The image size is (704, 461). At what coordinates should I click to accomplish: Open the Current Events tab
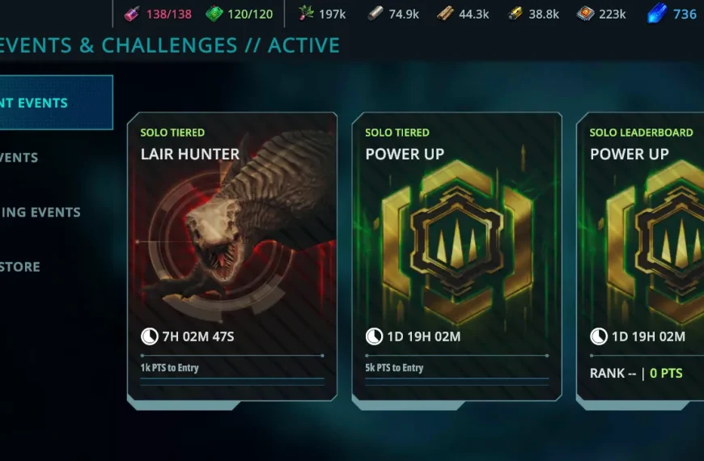click(56, 103)
